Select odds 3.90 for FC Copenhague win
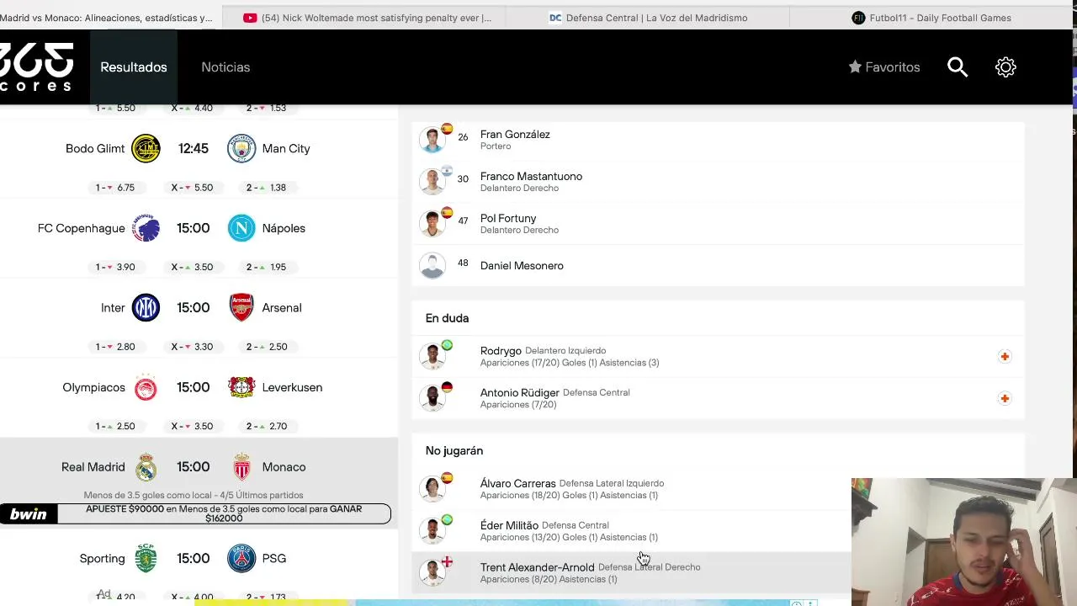This screenshot has width=1077, height=606. [115, 267]
